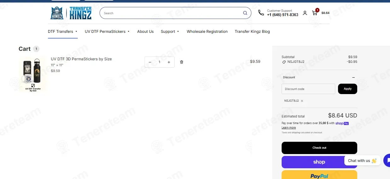The width and height of the screenshot is (390, 179).
Task: Remove the NSJGT8J2 discount code chip
Action: click(302, 101)
